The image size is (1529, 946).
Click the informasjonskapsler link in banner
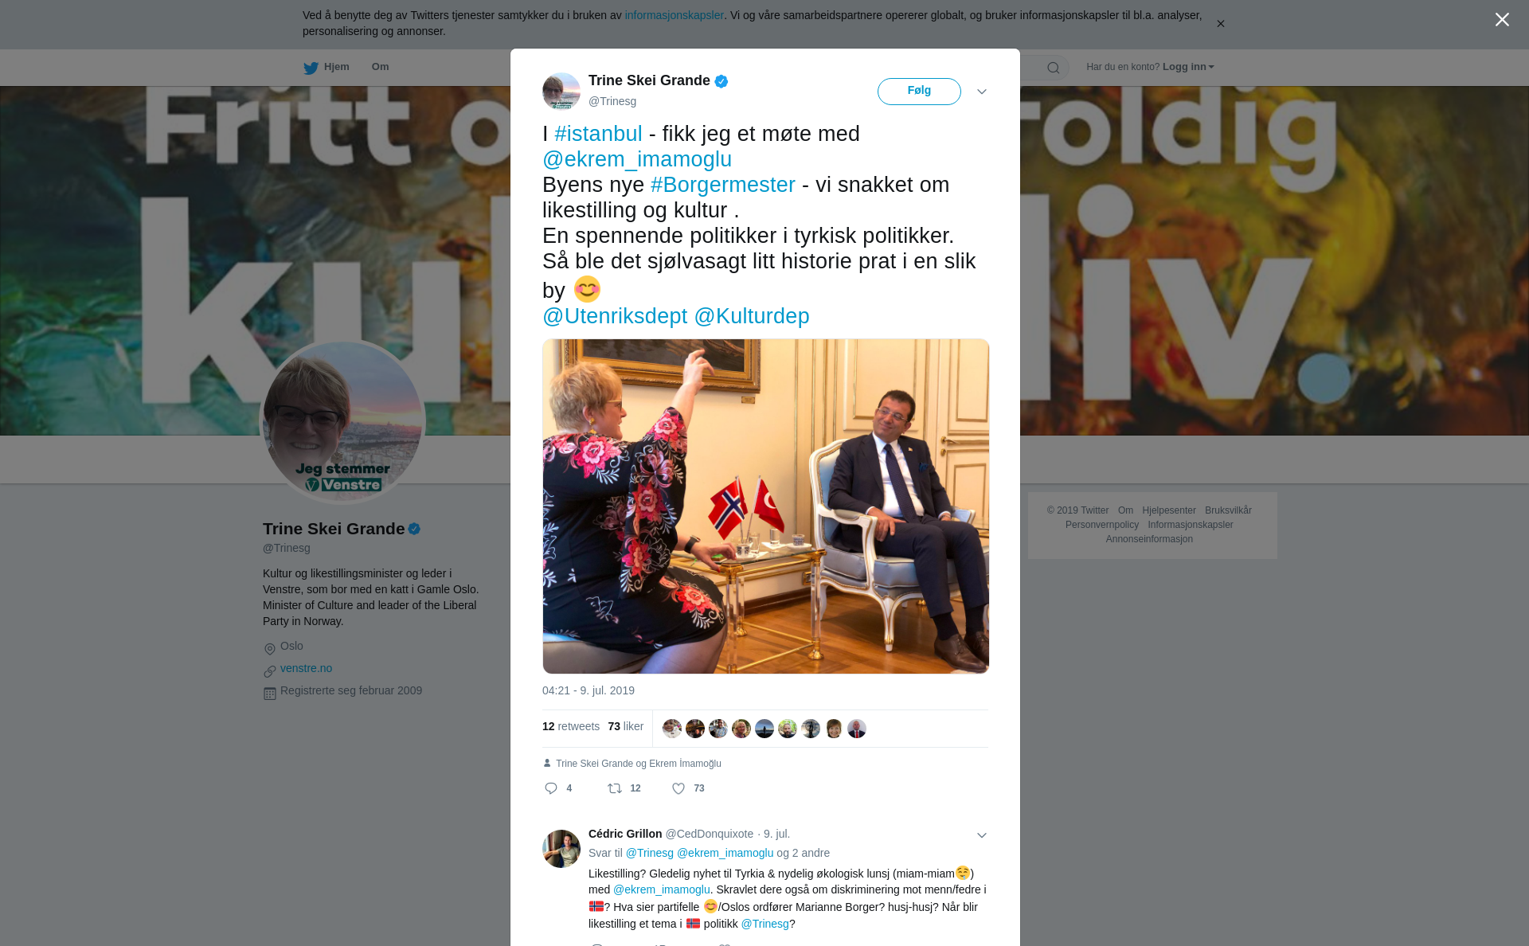pos(674,15)
